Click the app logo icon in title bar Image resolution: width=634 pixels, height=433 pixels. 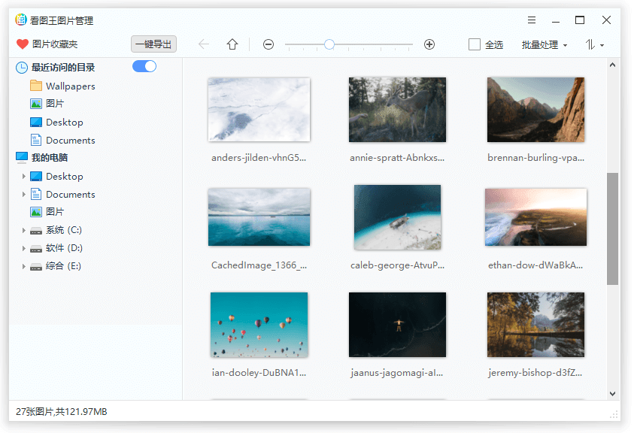21,20
